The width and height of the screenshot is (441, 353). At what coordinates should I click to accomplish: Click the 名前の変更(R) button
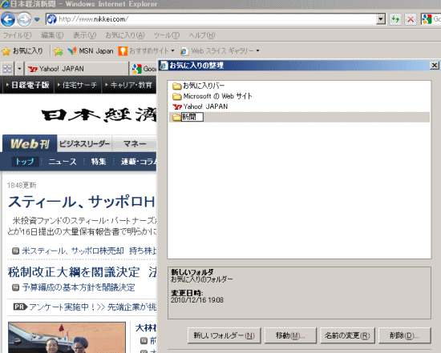click(347, 335)
